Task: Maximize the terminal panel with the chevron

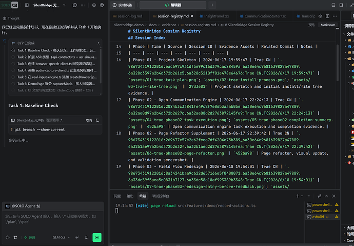Action: click(x=326, y=196)
